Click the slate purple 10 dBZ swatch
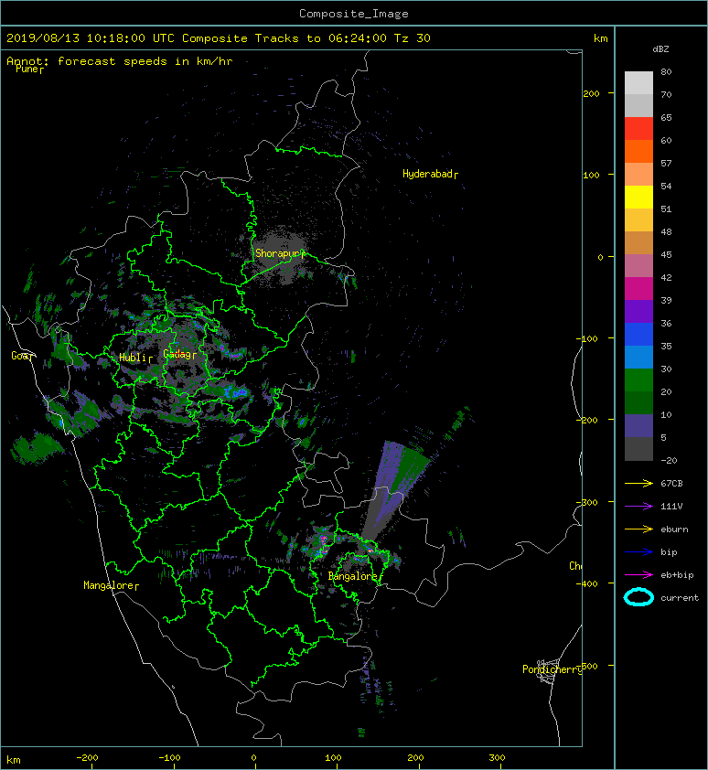This screenshot has height=770, width=708. point(638,425)
